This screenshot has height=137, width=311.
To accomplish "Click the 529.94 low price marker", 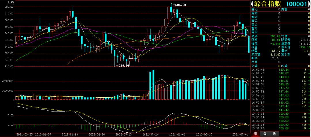I will [124, 66].
